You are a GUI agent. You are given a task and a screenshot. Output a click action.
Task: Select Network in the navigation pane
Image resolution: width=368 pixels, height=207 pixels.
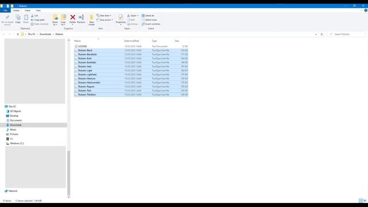click(13, 191)
